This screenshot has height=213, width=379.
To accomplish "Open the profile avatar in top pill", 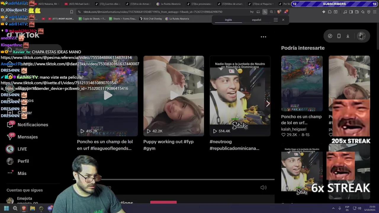I will [x=361, y=36].
